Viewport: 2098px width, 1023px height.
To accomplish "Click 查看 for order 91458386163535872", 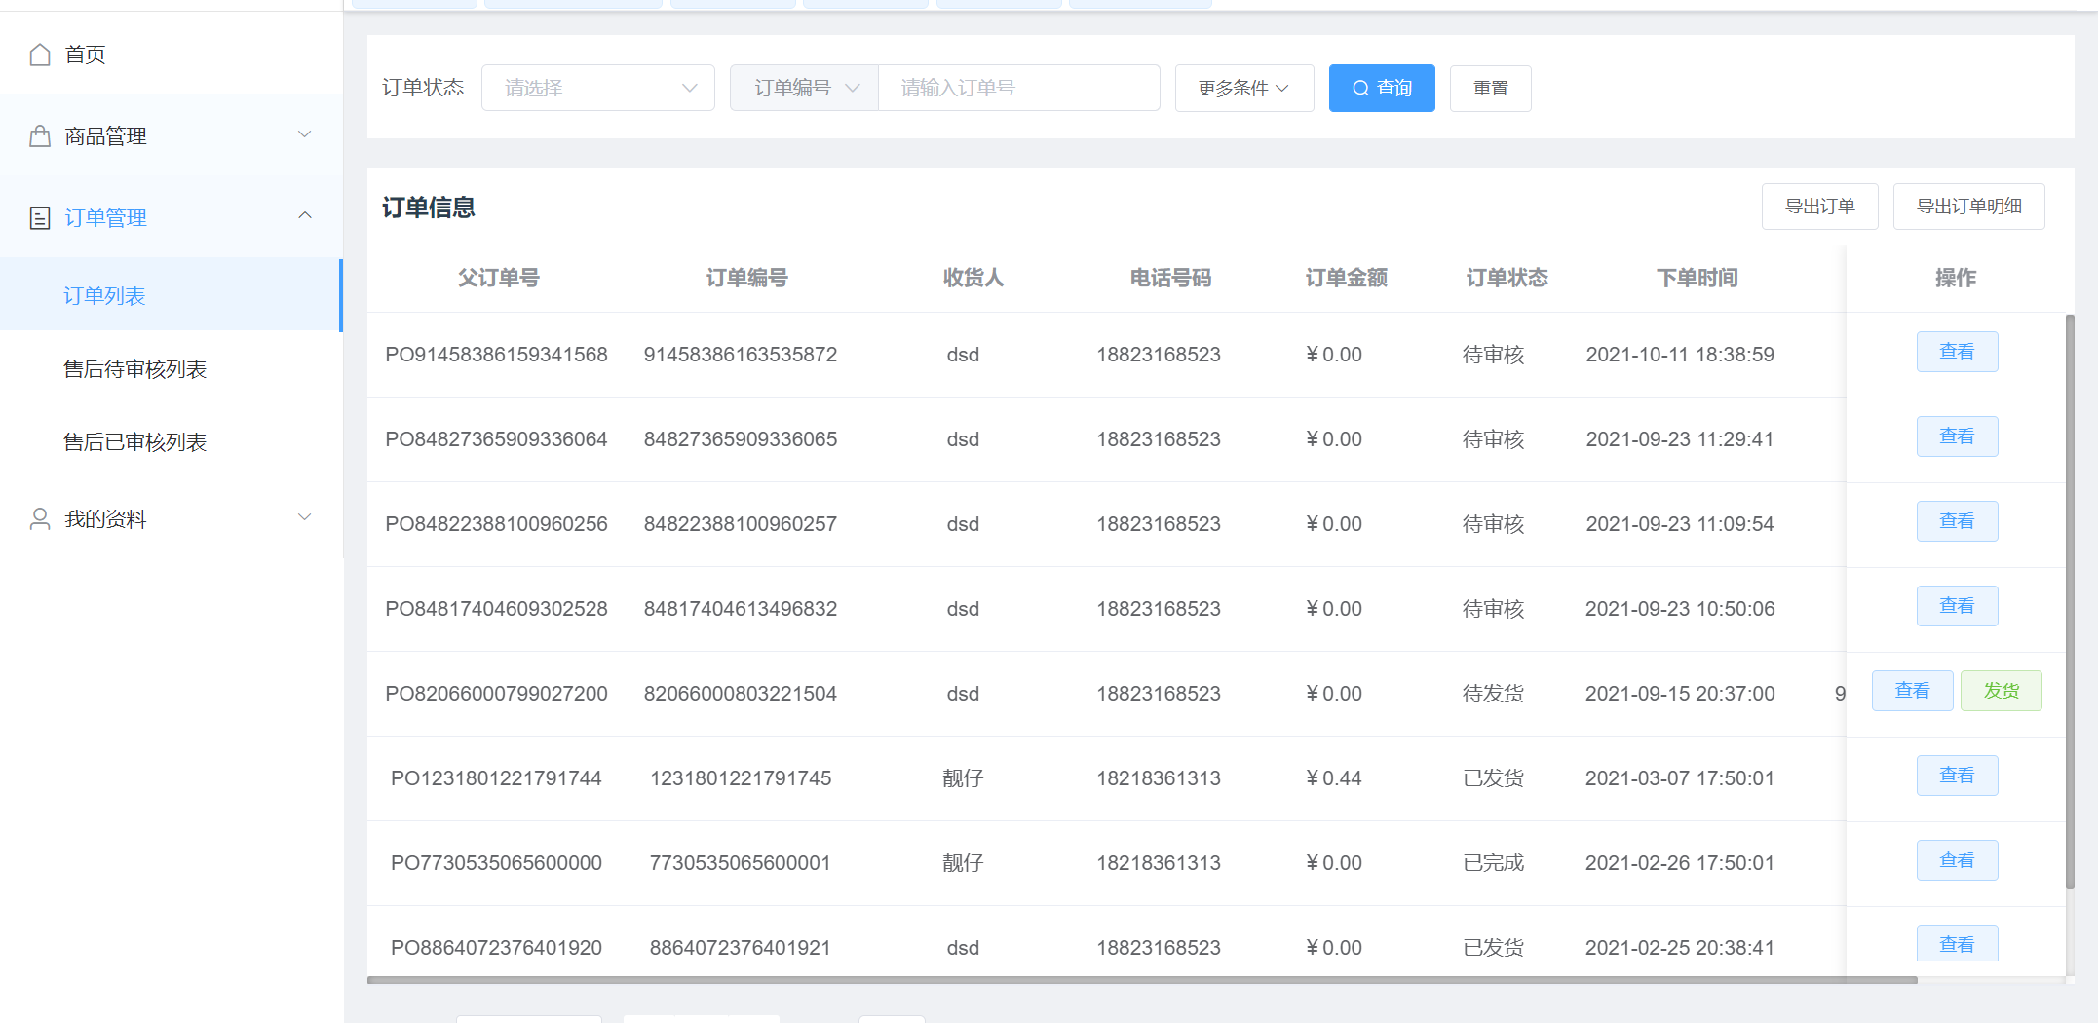I will point(1957,352).
